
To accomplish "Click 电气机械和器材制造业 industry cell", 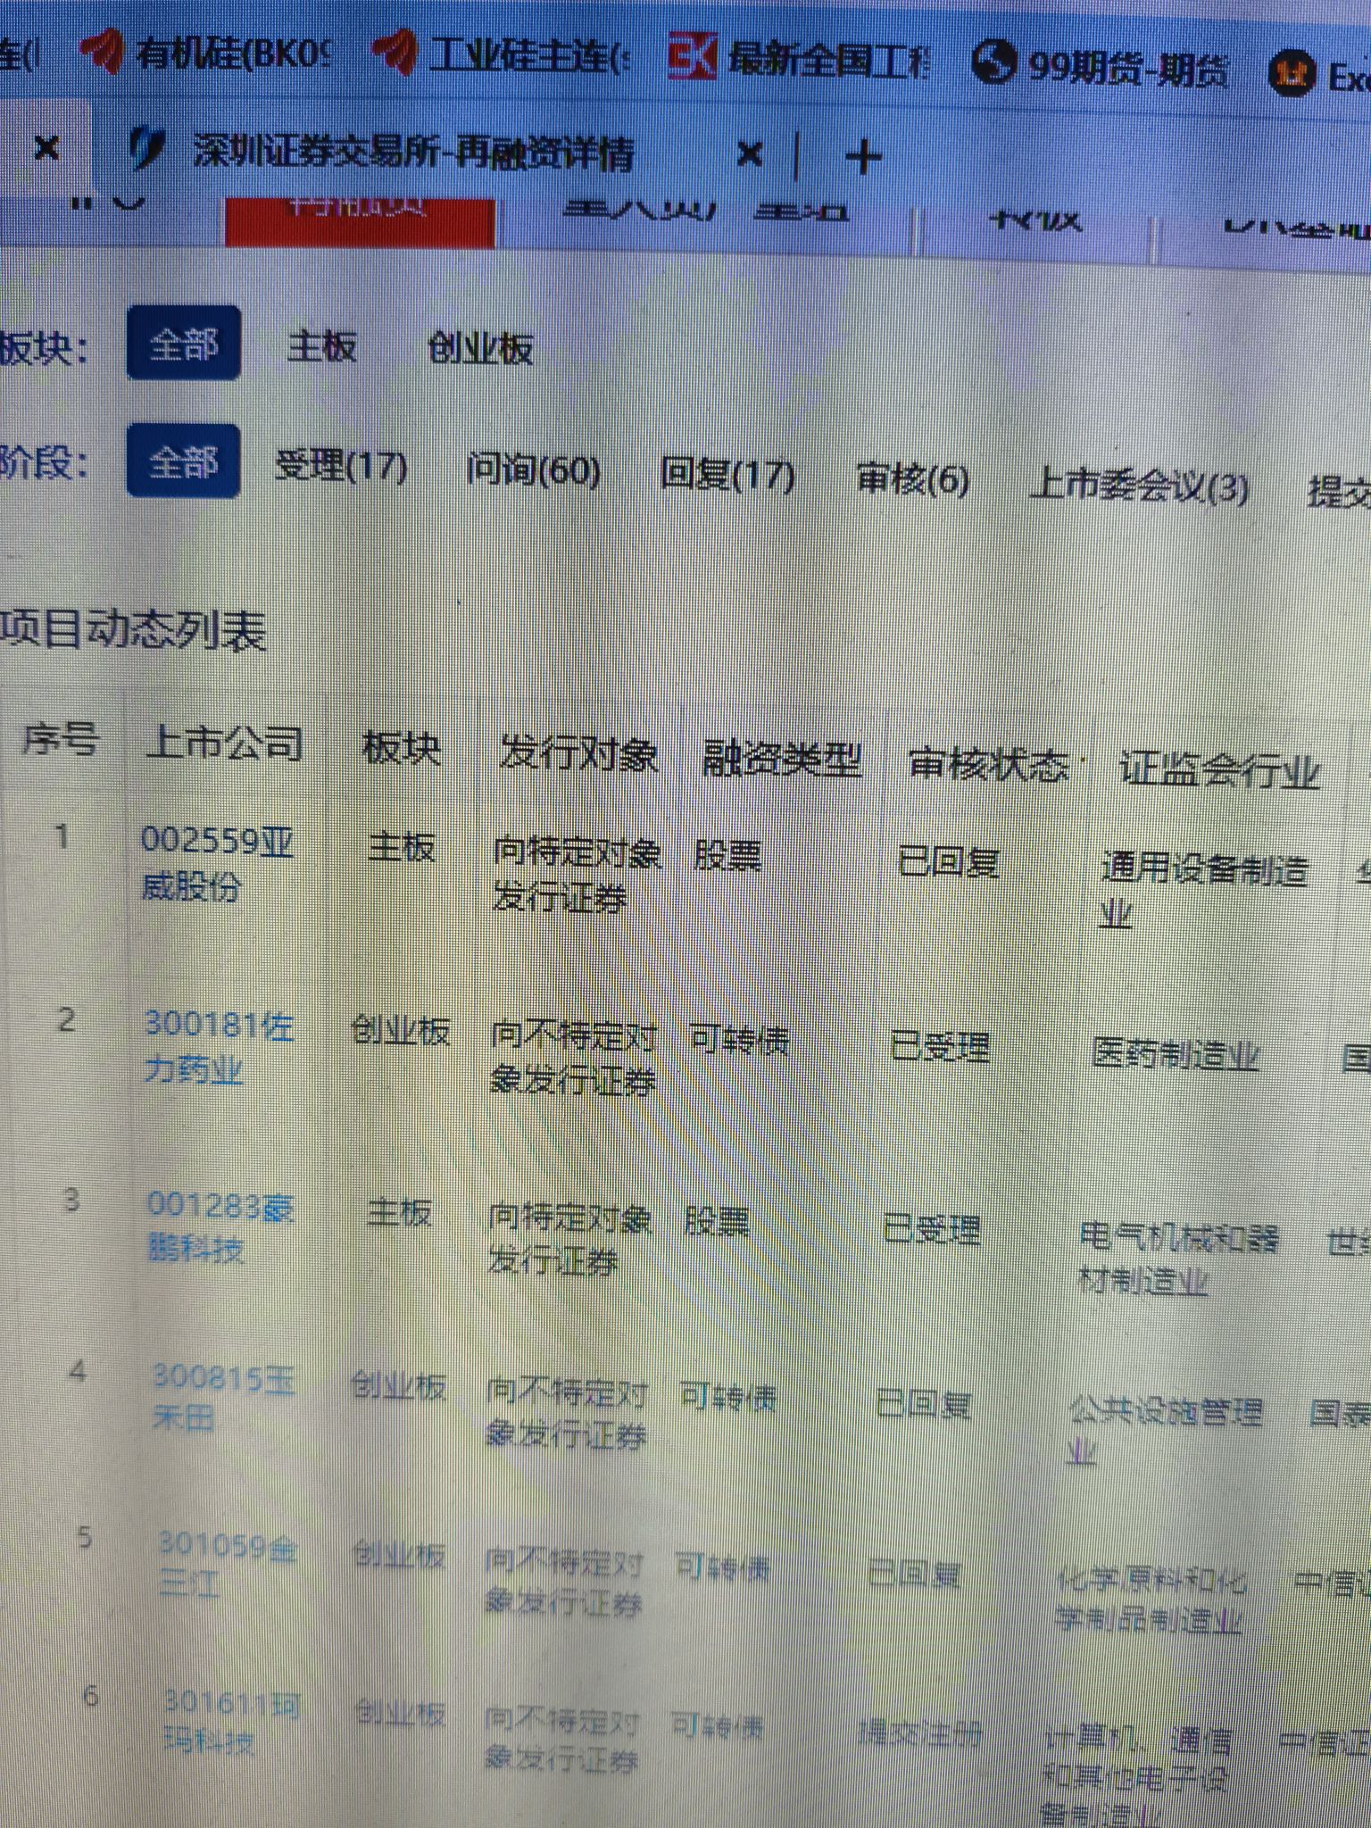I will 1178,1259.
